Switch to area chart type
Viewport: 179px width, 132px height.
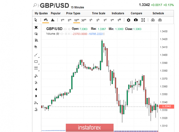(x=53, y=20)
